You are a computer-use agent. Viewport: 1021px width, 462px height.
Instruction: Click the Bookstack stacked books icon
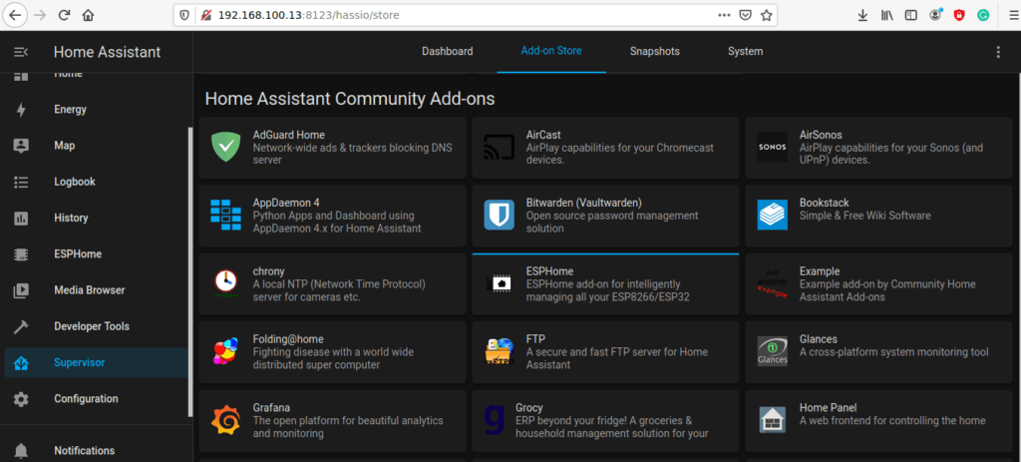773,216
